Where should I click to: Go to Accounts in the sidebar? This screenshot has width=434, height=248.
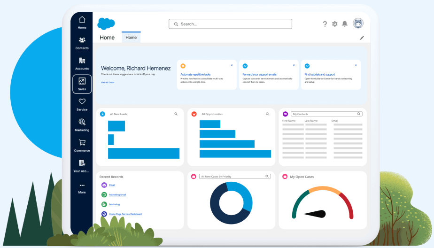click(x=82, y=64)
